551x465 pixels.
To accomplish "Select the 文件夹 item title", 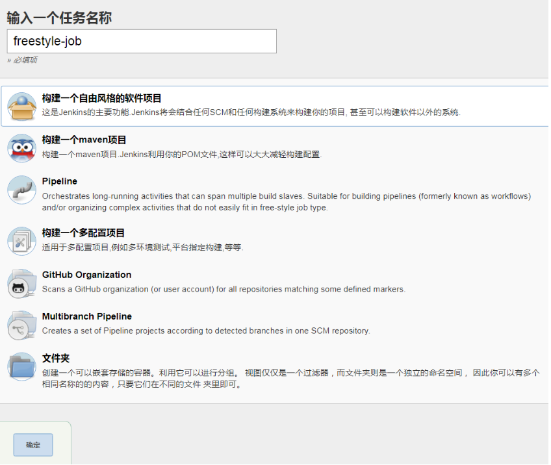I will [x=56, y=358].
